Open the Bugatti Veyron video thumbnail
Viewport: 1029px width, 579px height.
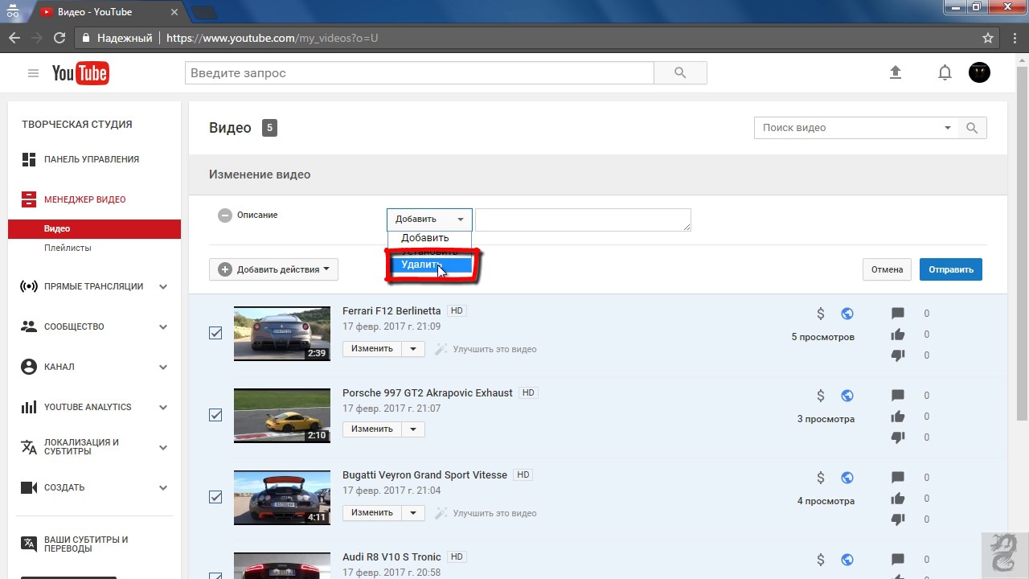pyautogui.click(x=282, y=498)
